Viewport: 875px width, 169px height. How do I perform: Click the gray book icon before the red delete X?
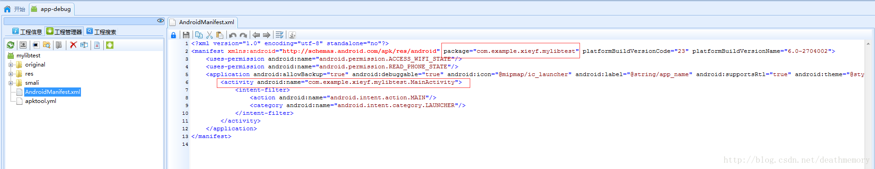(59, 45)
